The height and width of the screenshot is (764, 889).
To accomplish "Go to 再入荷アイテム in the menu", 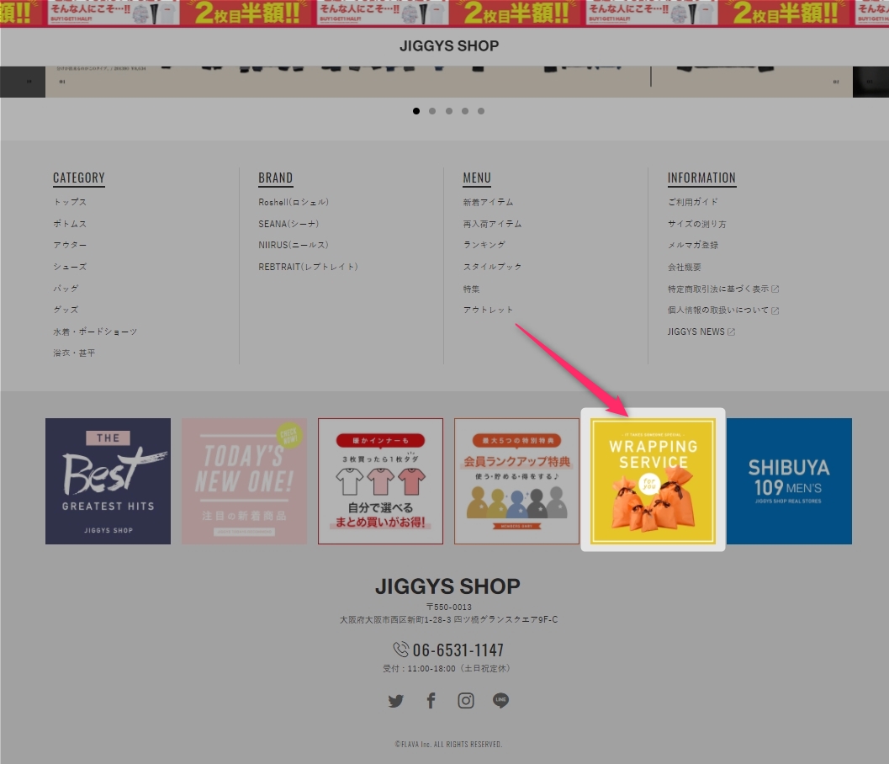I will tap(492, 224).
